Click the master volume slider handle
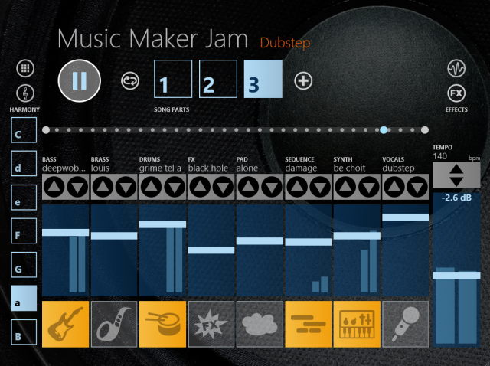The width and height of the screenshot is (490, 366). (456, 276)
